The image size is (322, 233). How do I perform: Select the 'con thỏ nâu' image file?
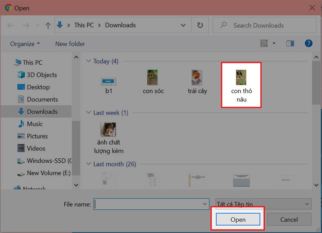pos(241,85)
